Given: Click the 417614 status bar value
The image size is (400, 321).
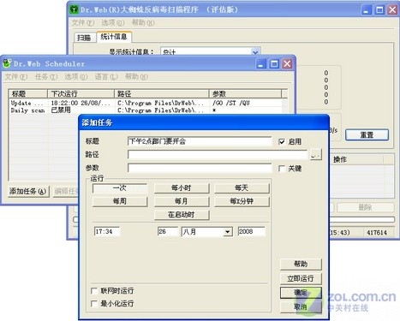Looking at the screenshot, I should pos(377,233).
